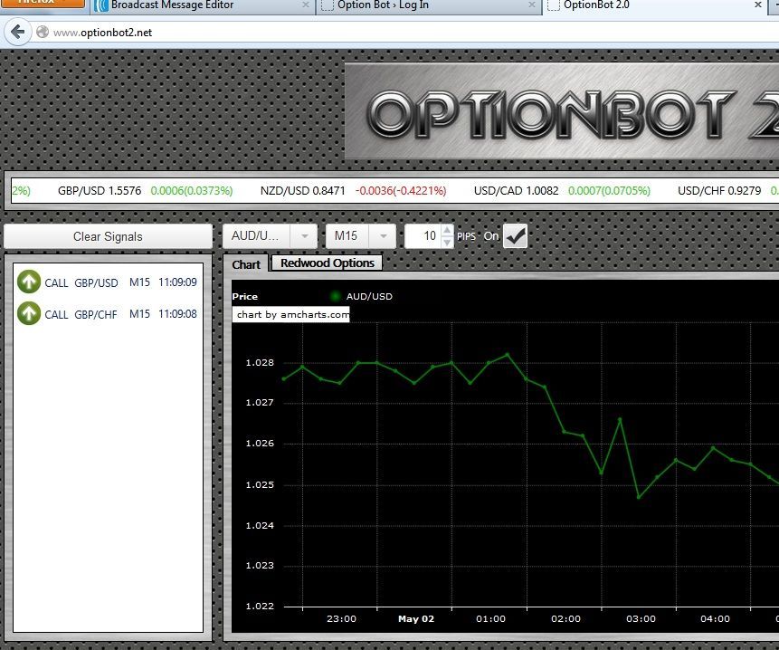Click the 1.028 price axis label
779x650 pixels.
[x=260, y=363]
